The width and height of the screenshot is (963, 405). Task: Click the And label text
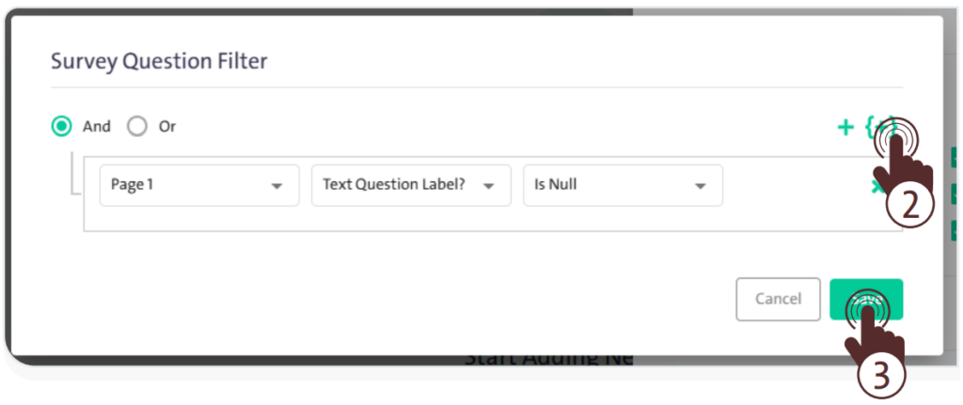click(97, 126)
